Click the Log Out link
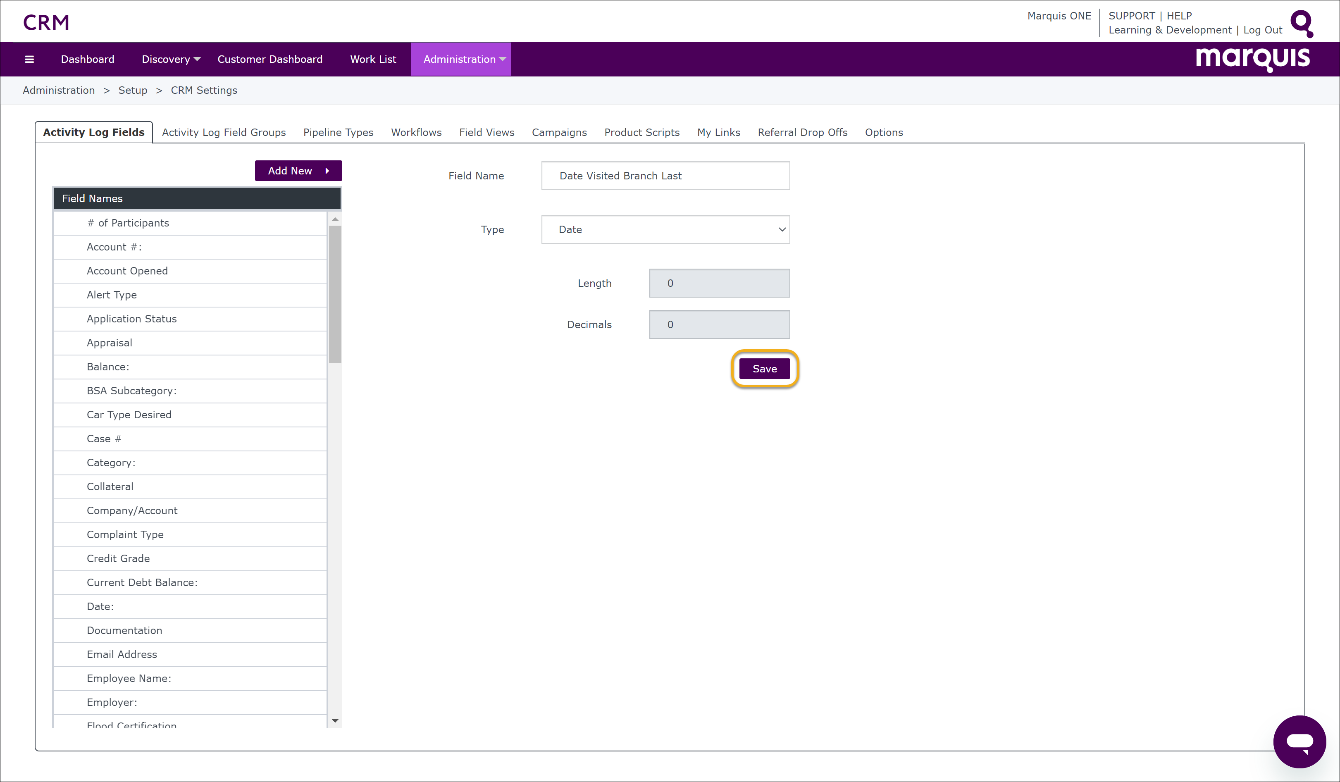The image size is (1340, 782). (1262, 30)
